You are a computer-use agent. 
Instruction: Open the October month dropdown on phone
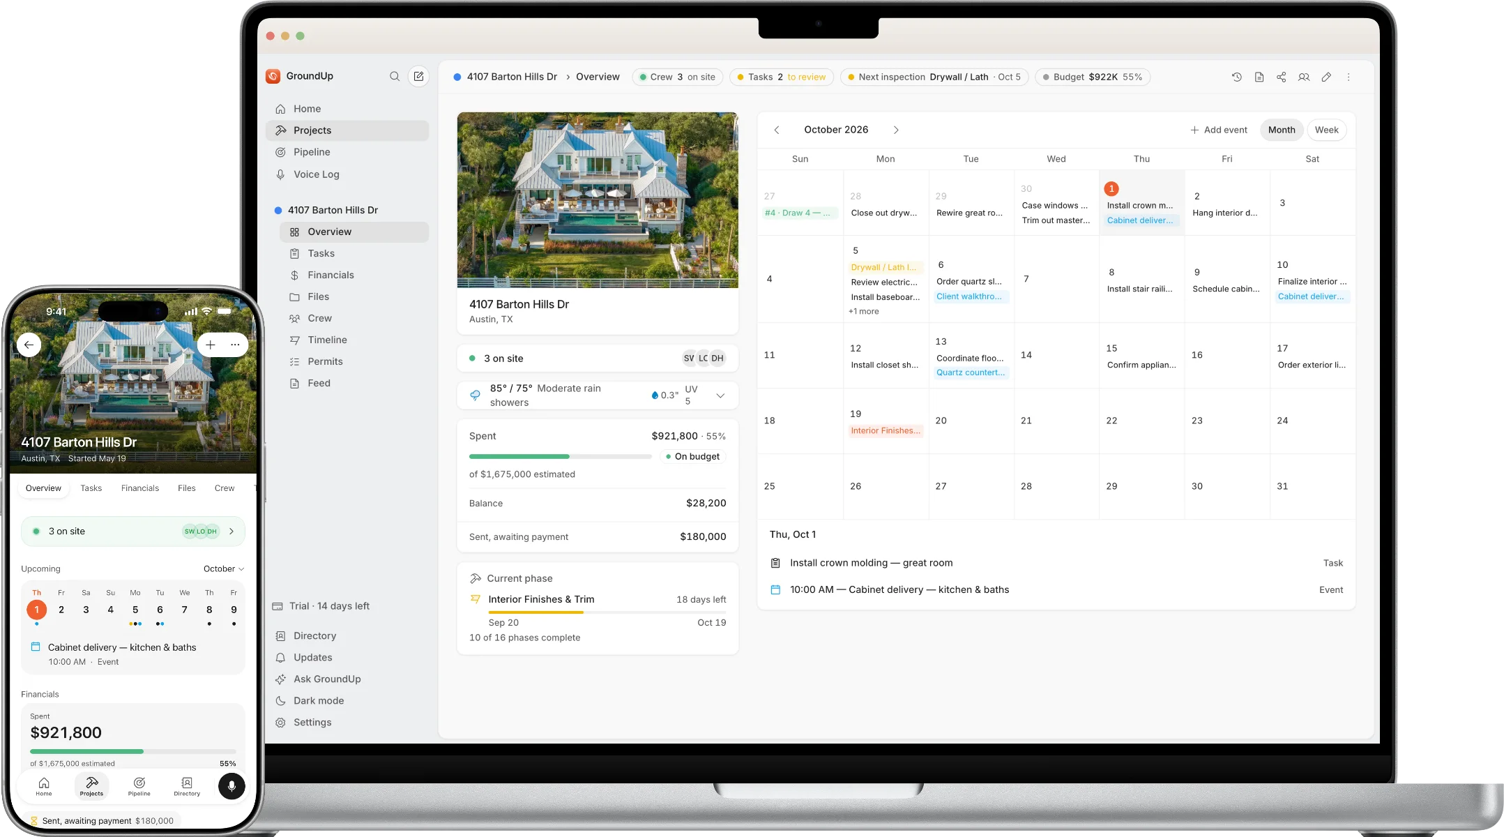tap(224, 568)
